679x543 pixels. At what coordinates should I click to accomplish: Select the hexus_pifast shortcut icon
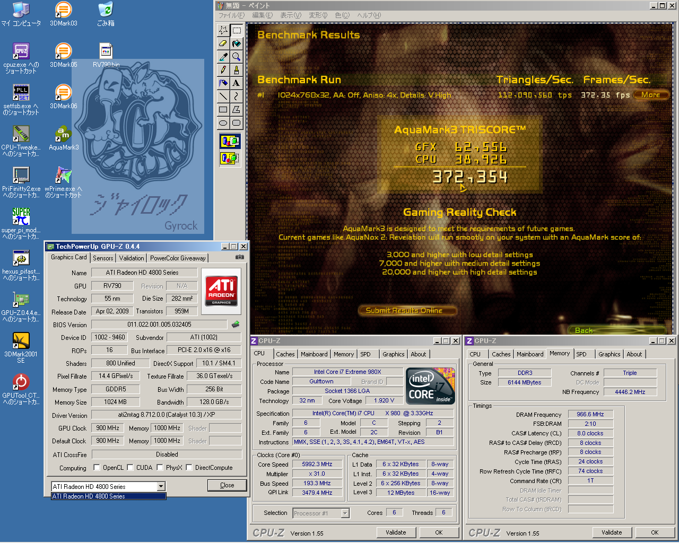[21, 265]
